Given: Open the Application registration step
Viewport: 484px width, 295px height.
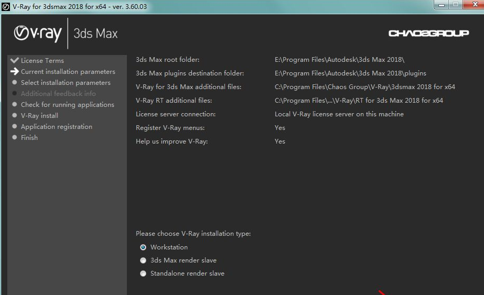Looking at the screenshot, I should [x=57, y=126].
